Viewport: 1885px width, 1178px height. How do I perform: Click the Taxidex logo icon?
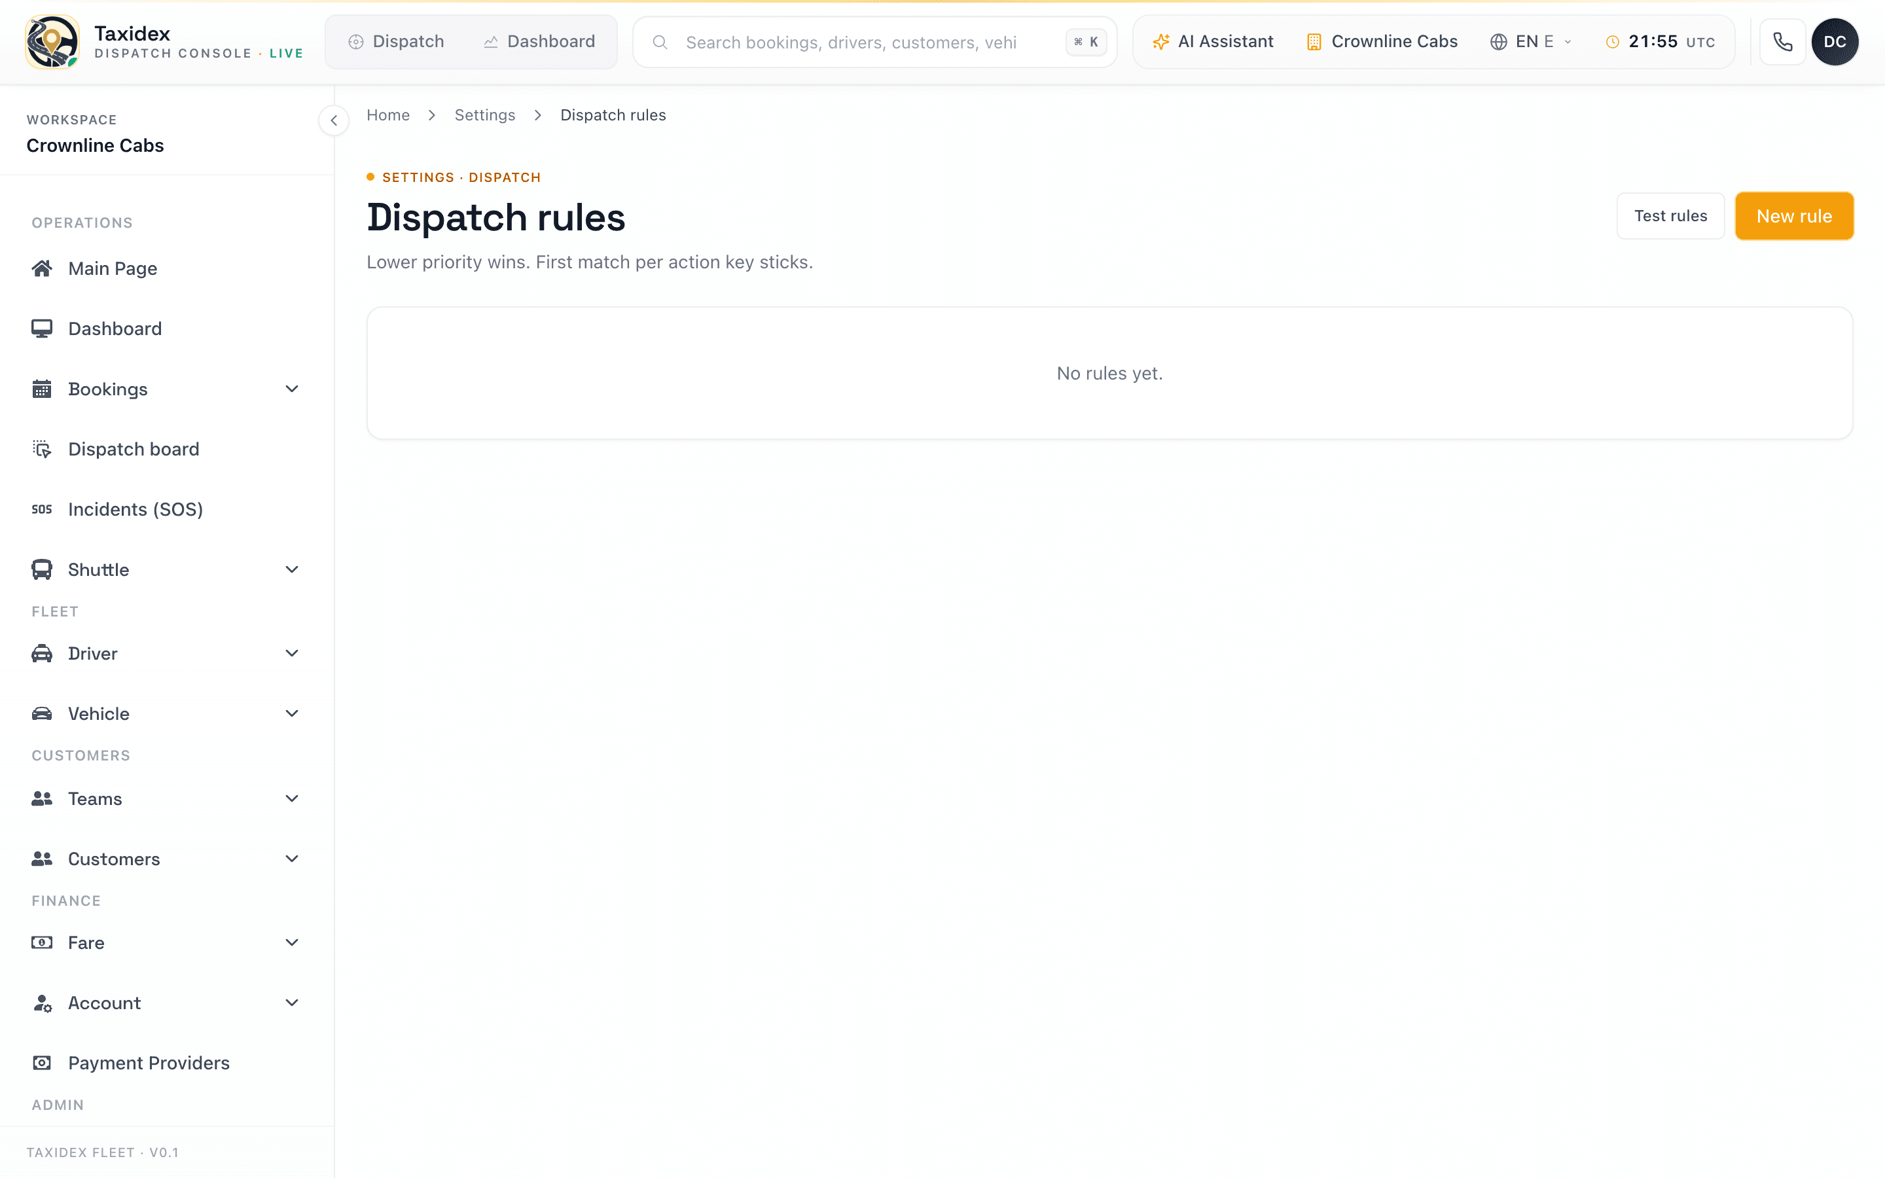pyautogui.click(x=52, y=42)
